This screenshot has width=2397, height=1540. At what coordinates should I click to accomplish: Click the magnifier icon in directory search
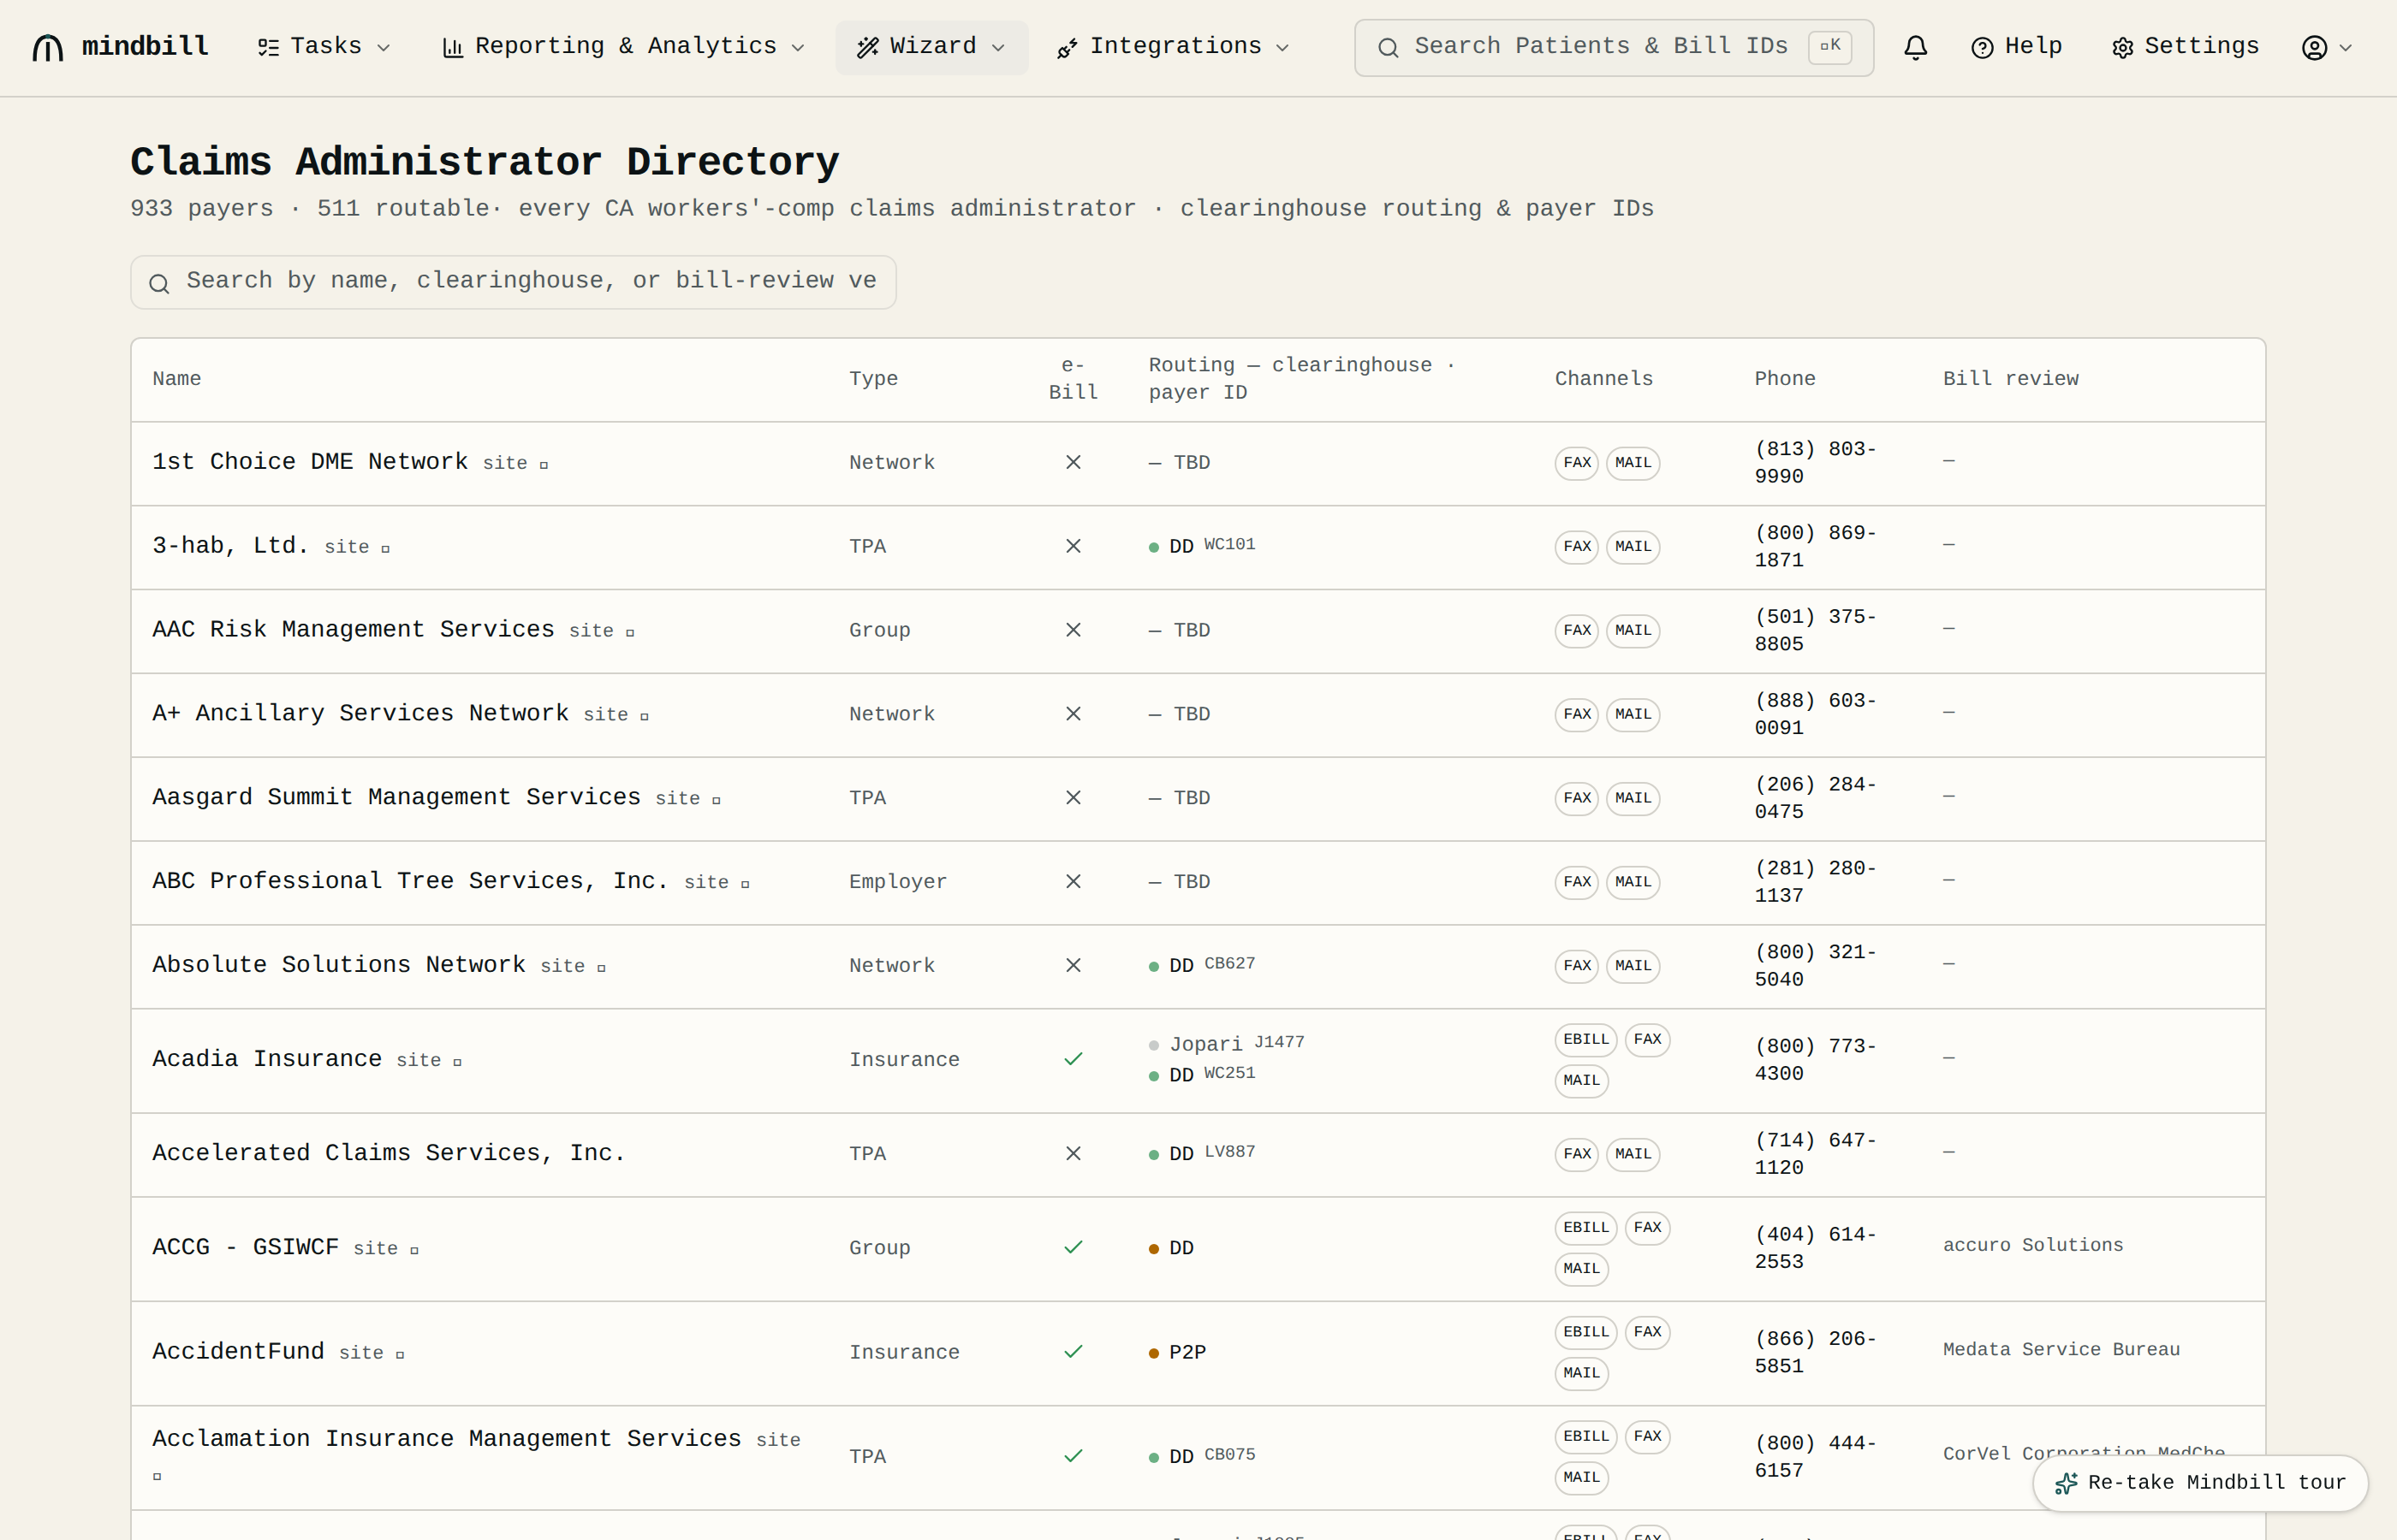(x=159, y=284)
